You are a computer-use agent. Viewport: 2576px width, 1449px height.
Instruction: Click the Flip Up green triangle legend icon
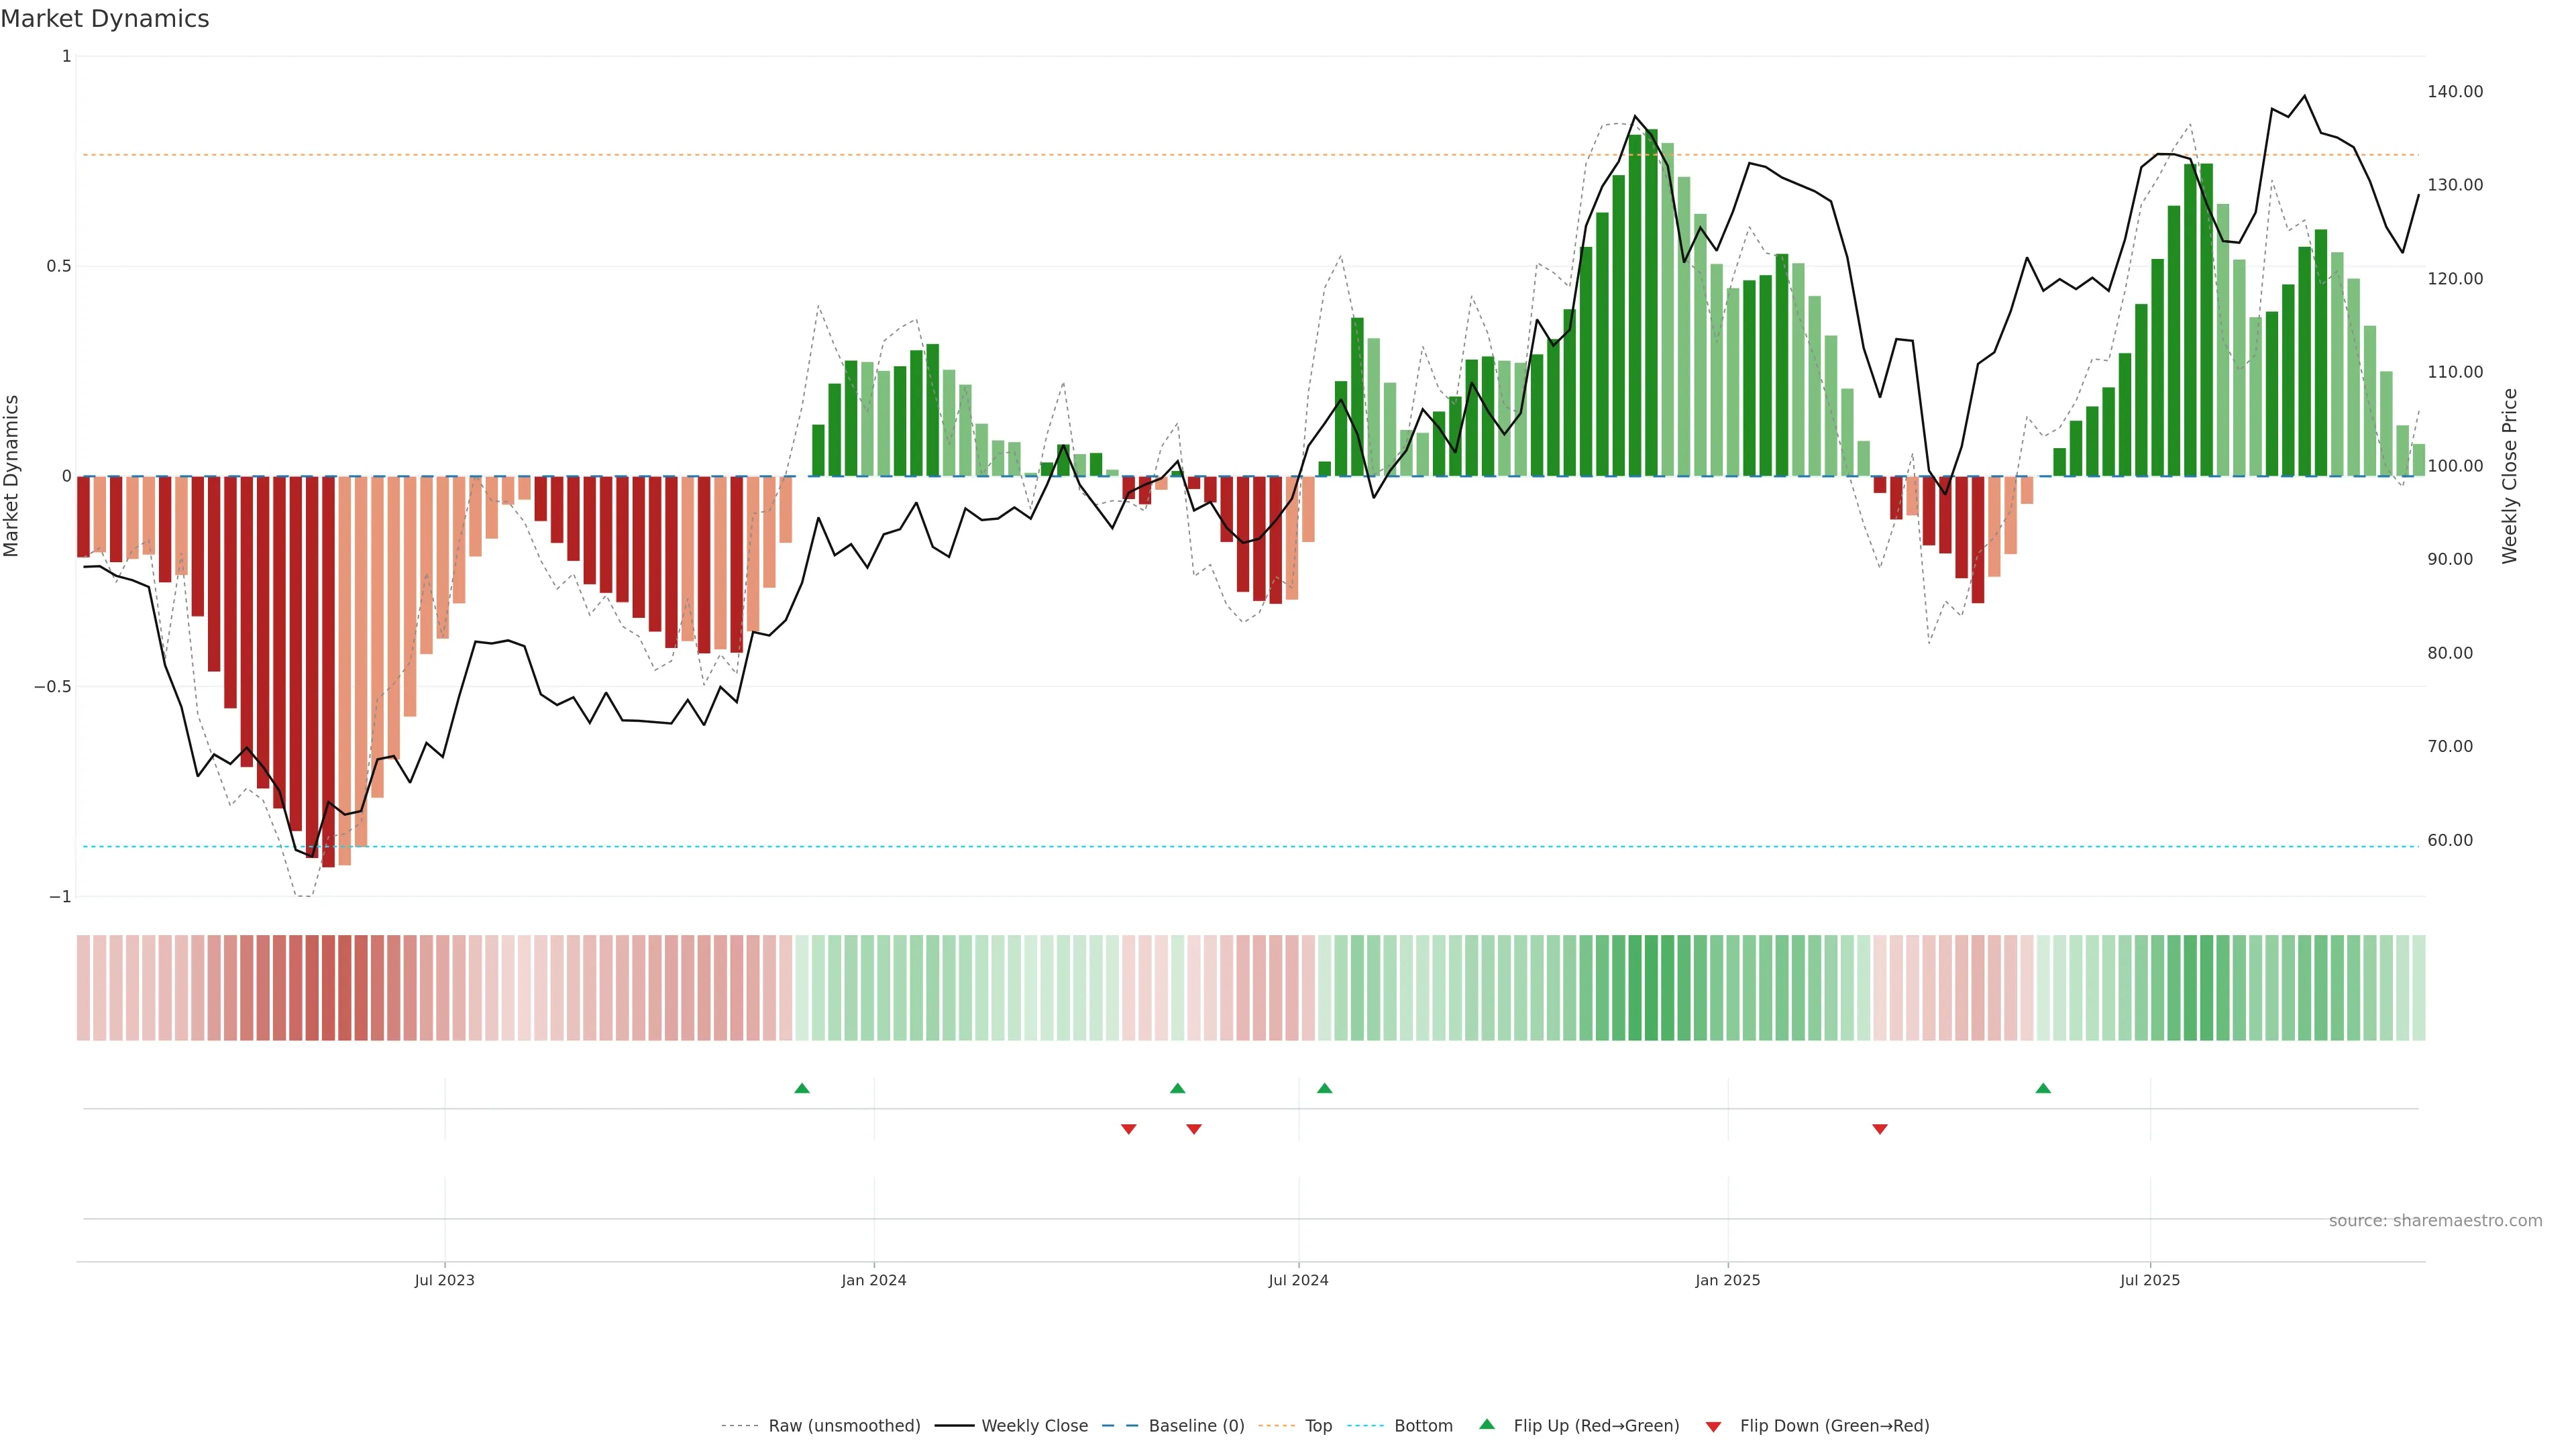point(1487,1424)
